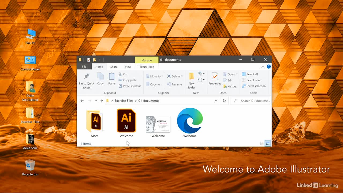Click 01_documents in the address path

pyautogui.click(x=149, y=101)
